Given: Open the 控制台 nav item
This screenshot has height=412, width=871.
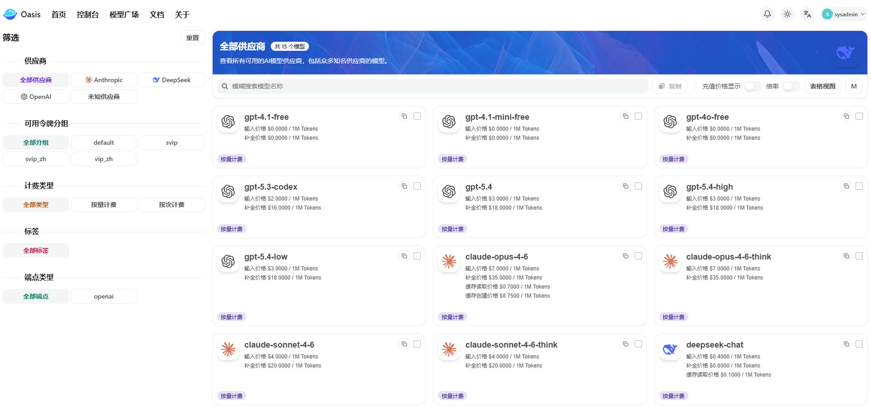Looking at the screenshot, I should click(x=88, y=15).
